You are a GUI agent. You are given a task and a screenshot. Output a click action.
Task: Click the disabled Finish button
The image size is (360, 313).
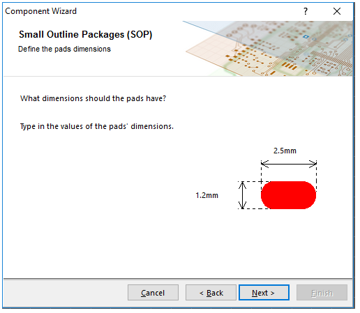322,292
